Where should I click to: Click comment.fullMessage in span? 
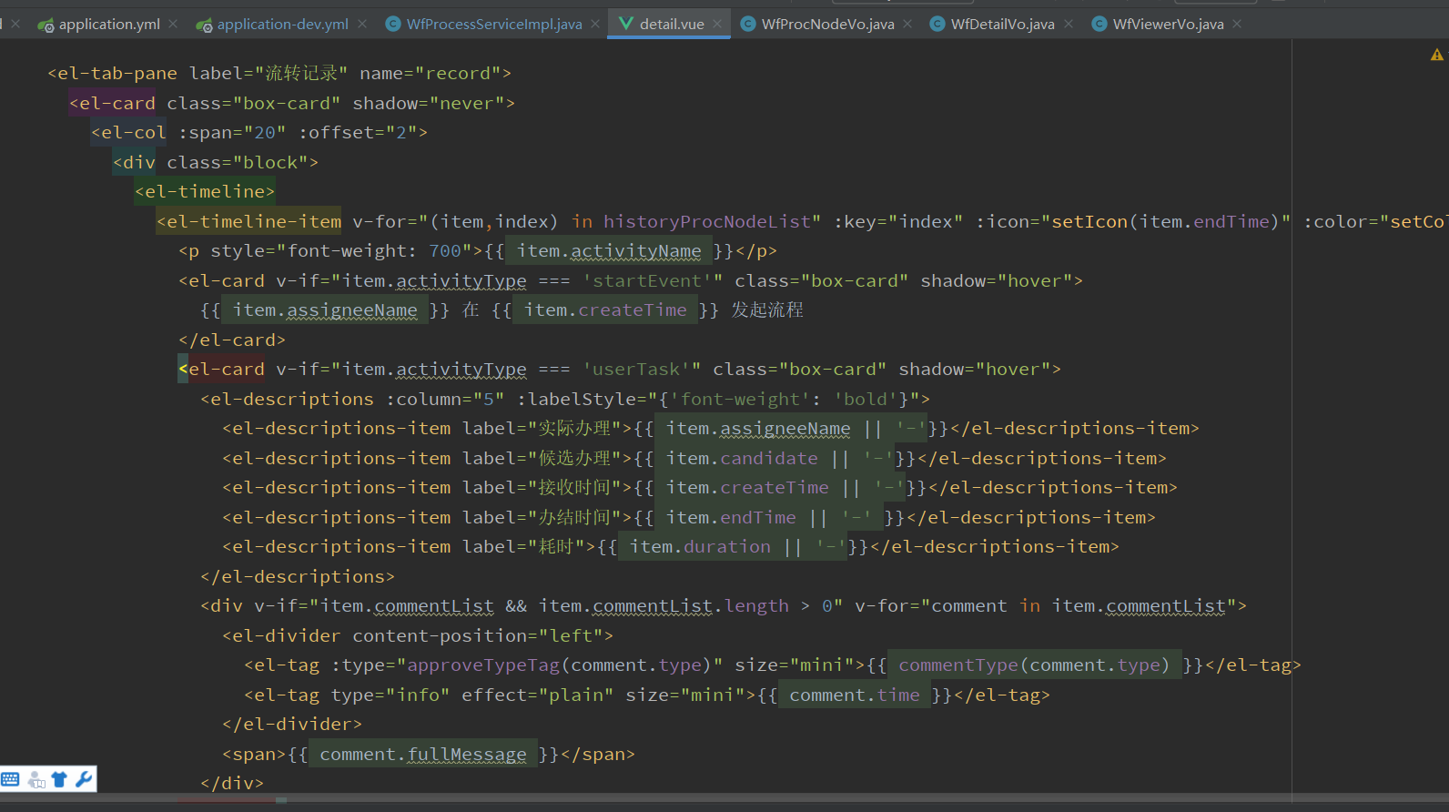(x=422, y=754)
